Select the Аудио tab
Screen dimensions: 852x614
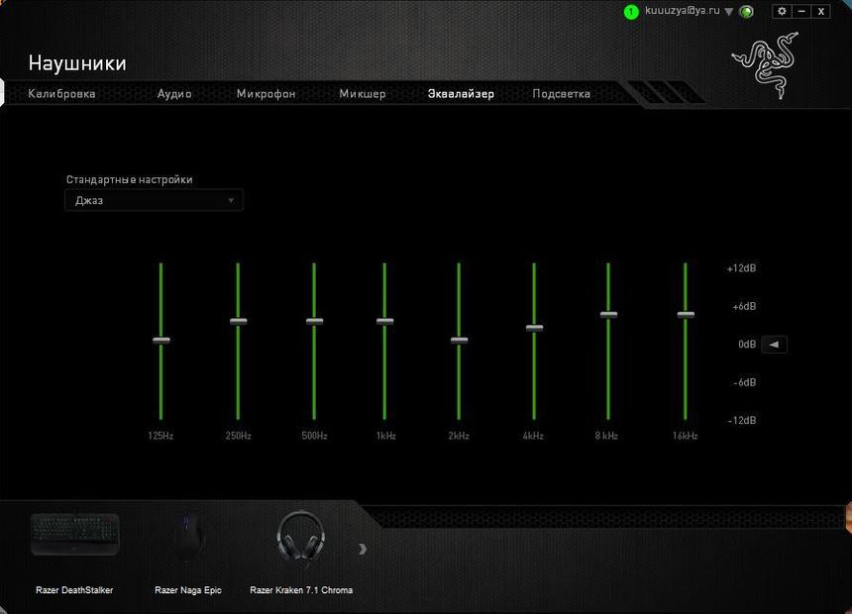[x=173, y=93]
